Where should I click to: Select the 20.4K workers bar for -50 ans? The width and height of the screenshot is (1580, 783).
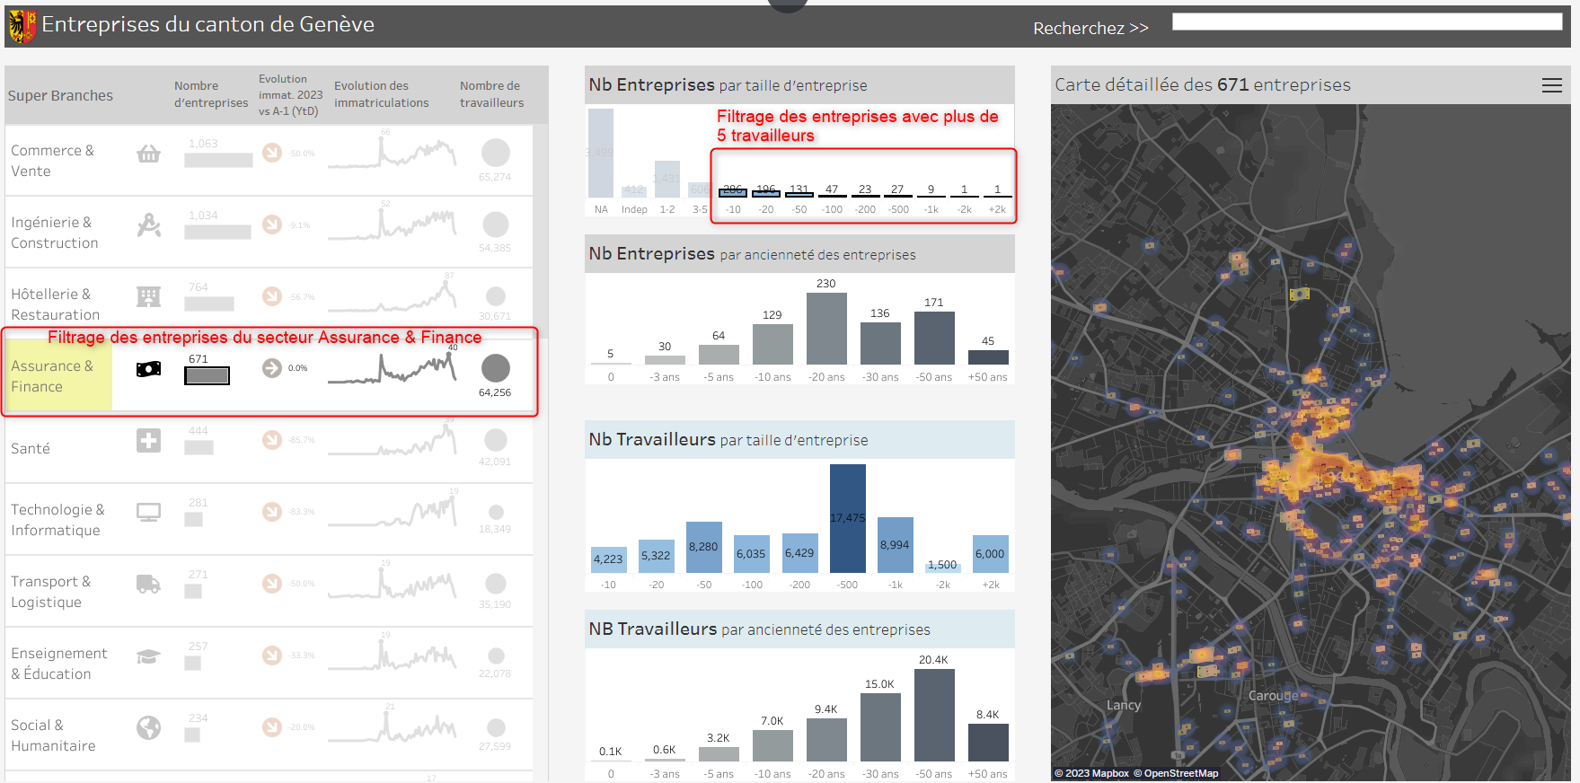934,715
